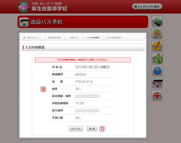The height and width of the screenshot is (143, 181).
Task: Open the shuttle bus reservation sidebar icon
Action: tap(157, 83)
